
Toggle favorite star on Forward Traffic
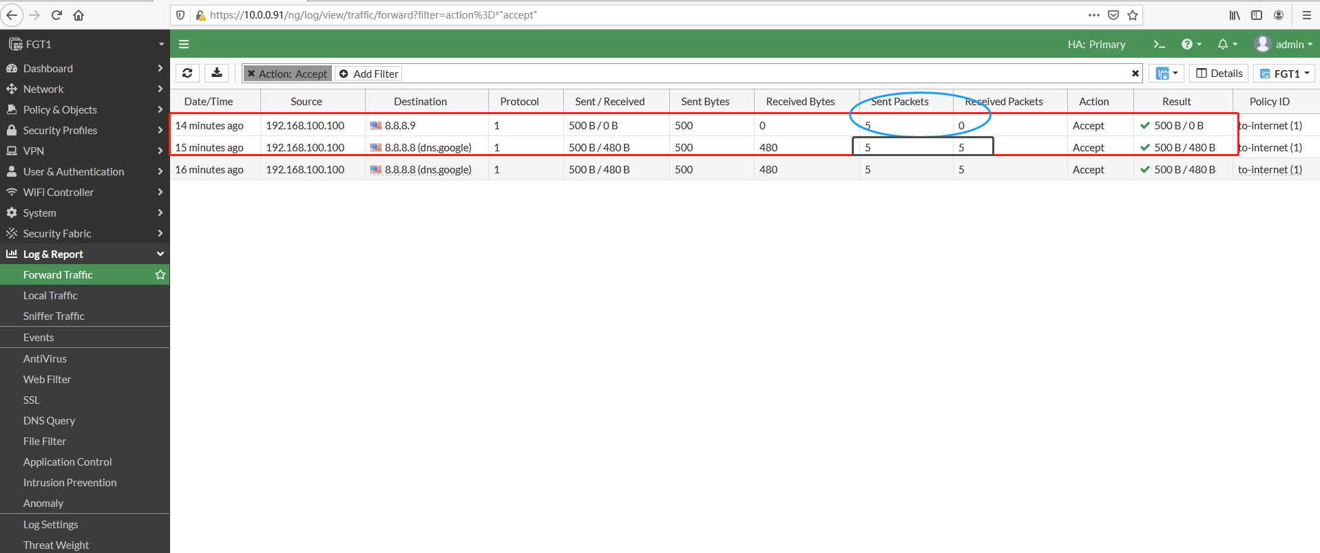click(x=160, y=274)
